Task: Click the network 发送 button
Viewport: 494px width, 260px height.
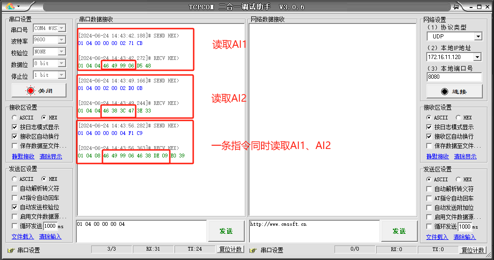Action: coord(399,231)
